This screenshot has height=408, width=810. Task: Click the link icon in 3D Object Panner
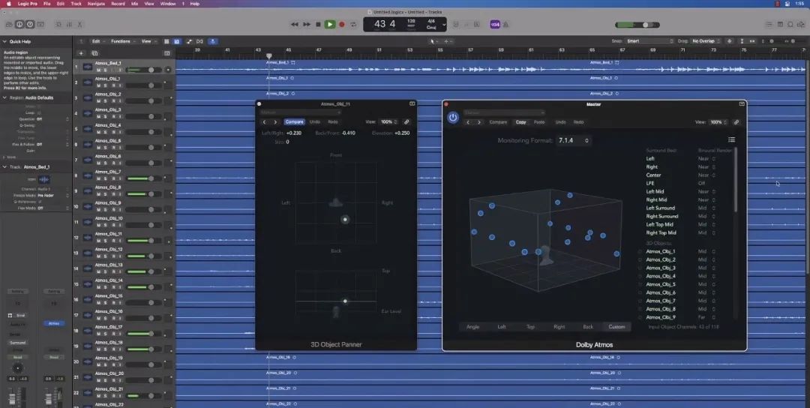[x=406, y=122]
